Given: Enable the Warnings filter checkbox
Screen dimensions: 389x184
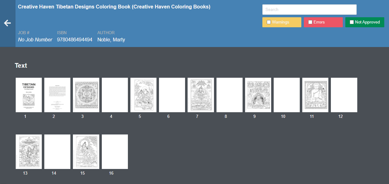Looking at the screenshot, I should coord(269,22).
